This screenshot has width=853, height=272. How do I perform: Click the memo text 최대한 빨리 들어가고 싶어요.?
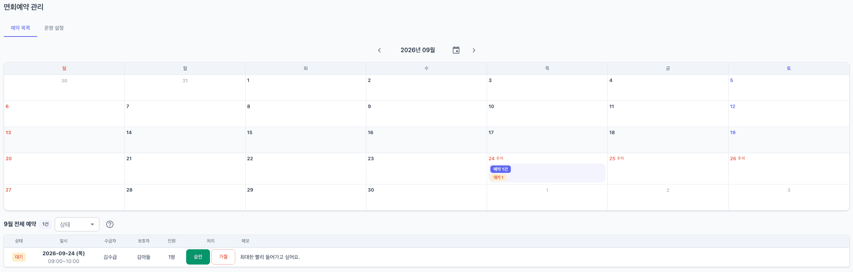pos(270,257)
